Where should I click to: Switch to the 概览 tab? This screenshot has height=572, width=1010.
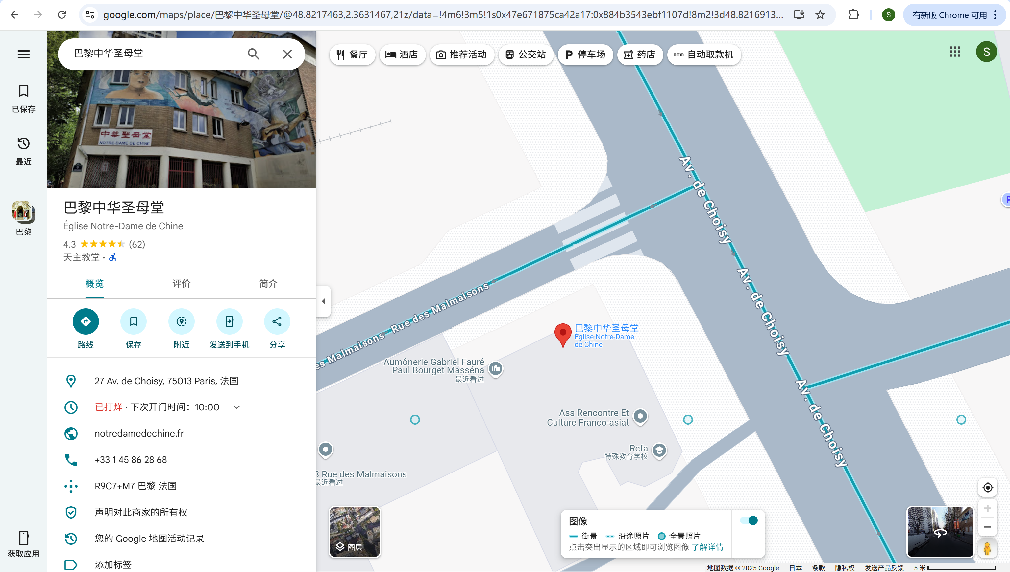(94, 284)
